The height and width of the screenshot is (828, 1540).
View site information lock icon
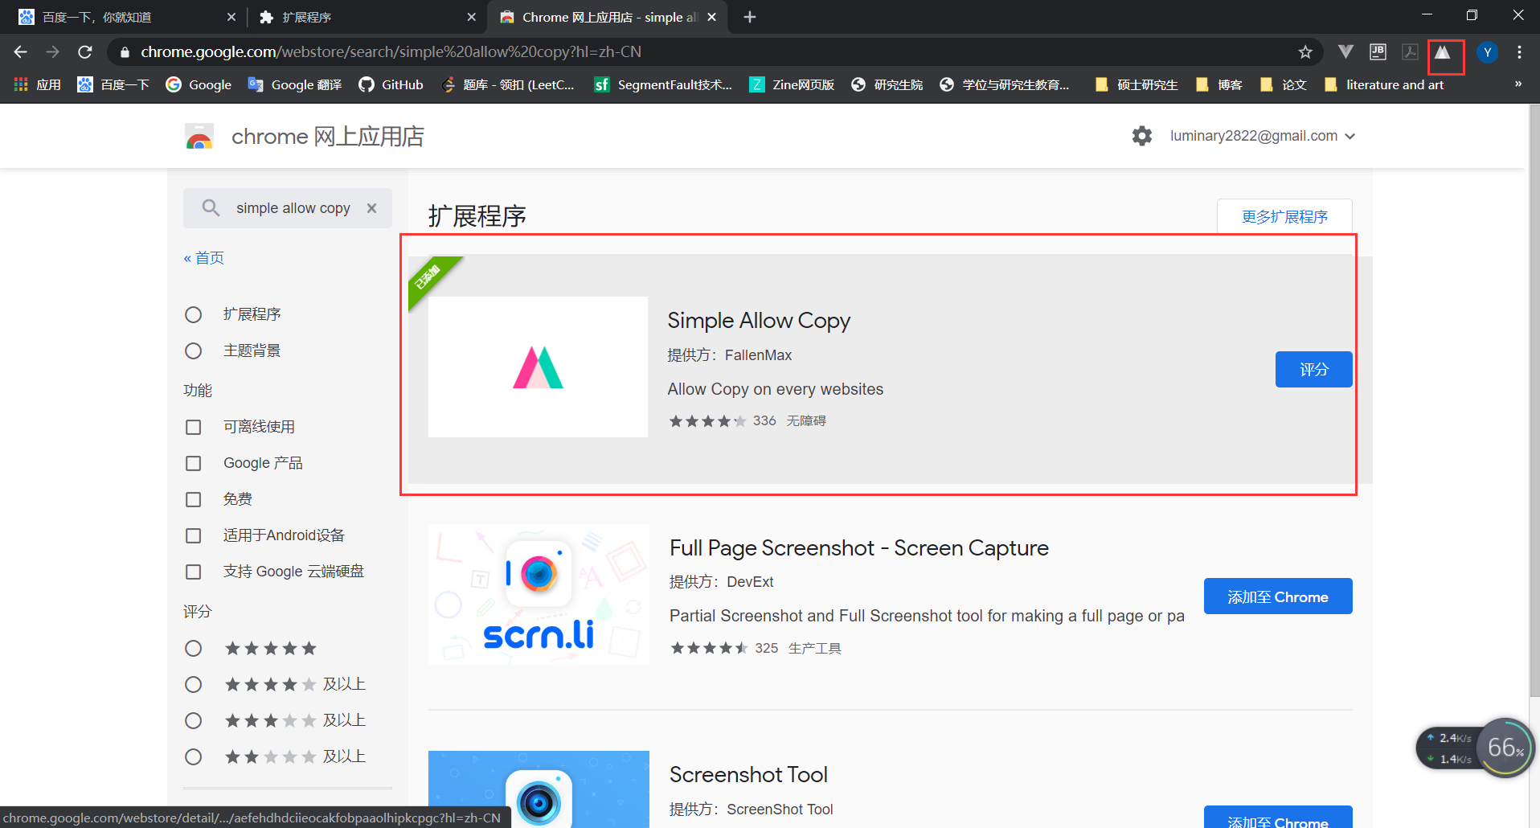click(125, 52)
